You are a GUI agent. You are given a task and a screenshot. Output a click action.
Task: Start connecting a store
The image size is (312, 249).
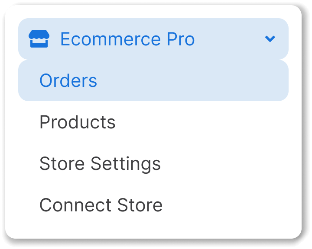coord(153,205)
